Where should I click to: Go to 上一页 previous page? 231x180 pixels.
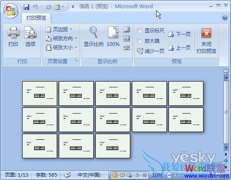[x=179, y=48]
